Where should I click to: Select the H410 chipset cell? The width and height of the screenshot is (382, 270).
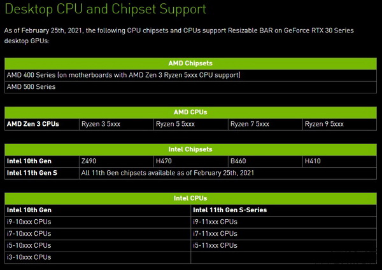339,161
